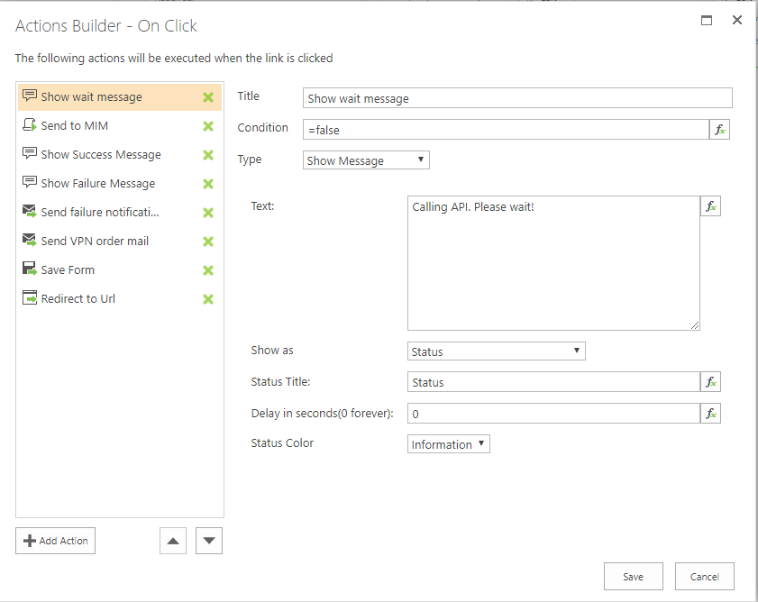Screen dimensions: 758x602
Task: Click the Add Action button
Action: 55,541
